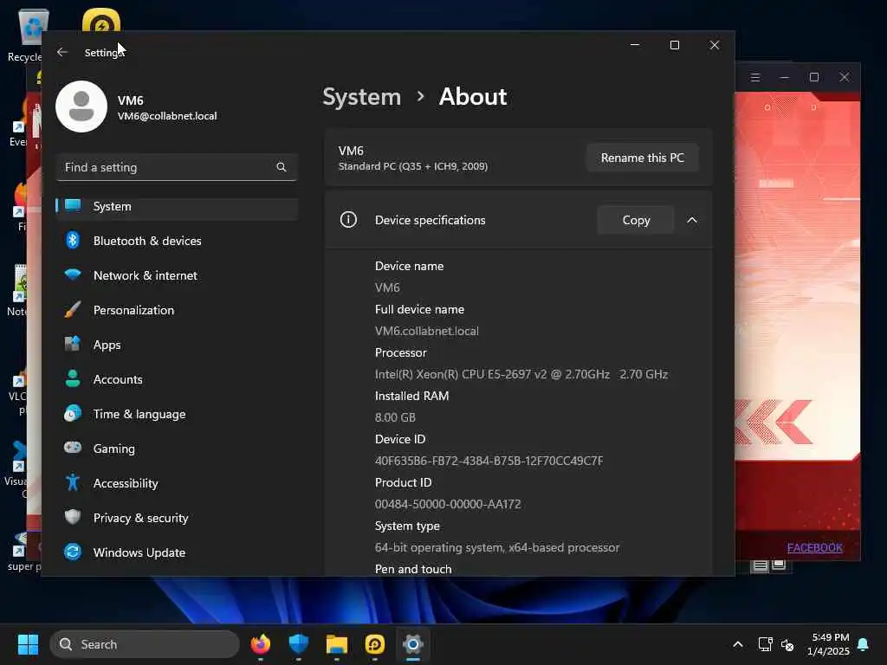Click the Accessibility figure icon
This screenshot has width=887, height=665.
click(x=73, y=482)
